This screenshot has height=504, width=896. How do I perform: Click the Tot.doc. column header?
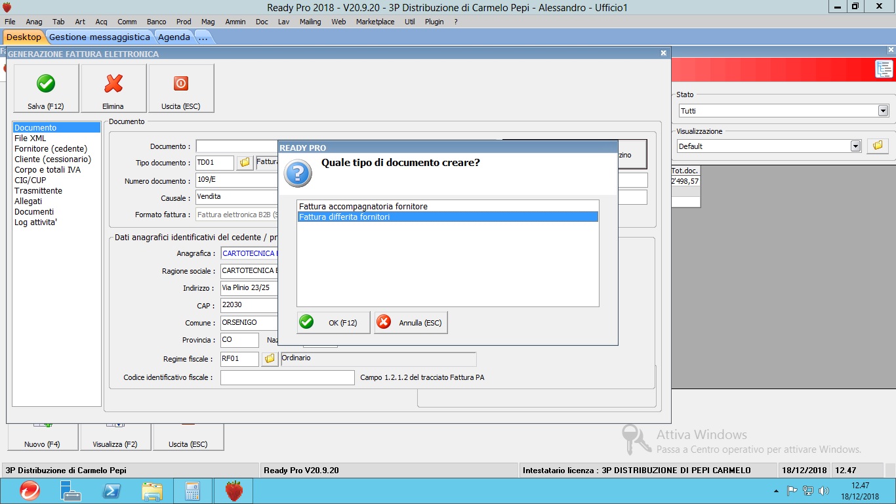[x=685, y=171]
